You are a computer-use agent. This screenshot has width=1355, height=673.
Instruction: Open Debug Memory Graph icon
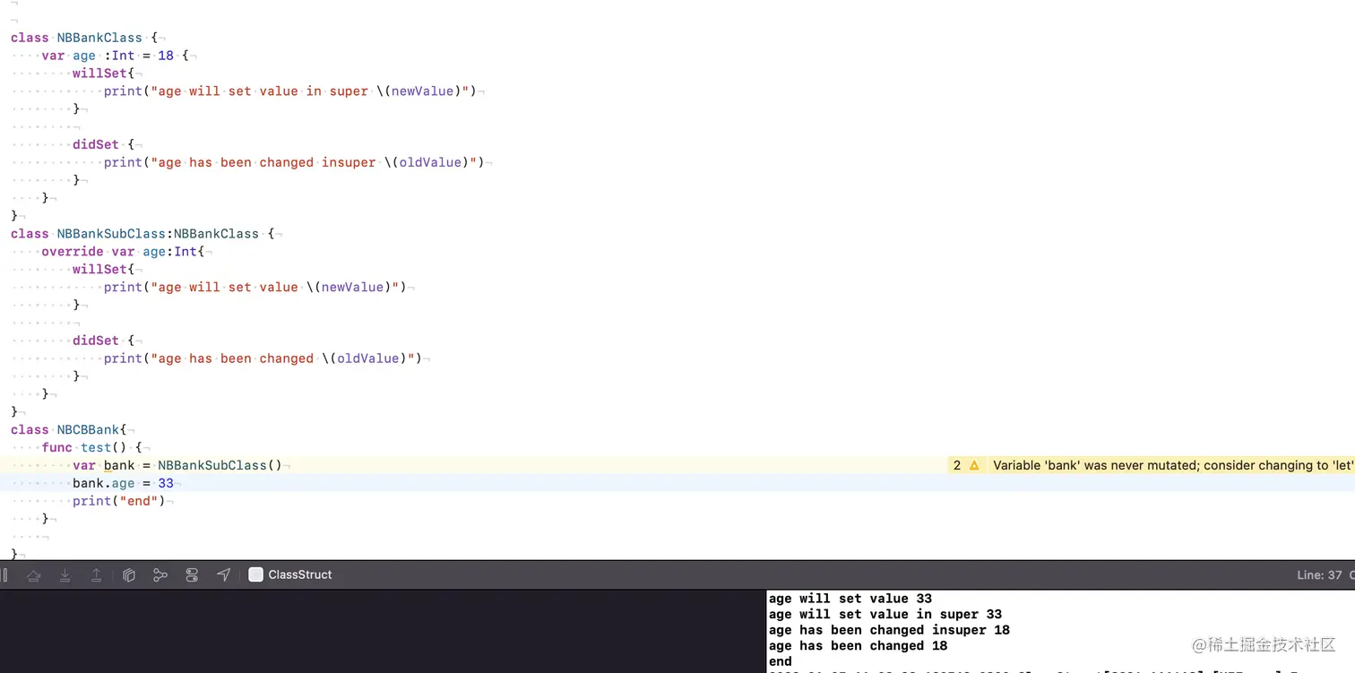click(x=160, y=575)
